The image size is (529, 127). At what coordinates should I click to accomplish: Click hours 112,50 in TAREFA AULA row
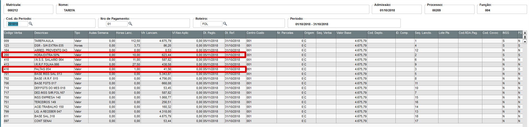(x=136, y=41)
